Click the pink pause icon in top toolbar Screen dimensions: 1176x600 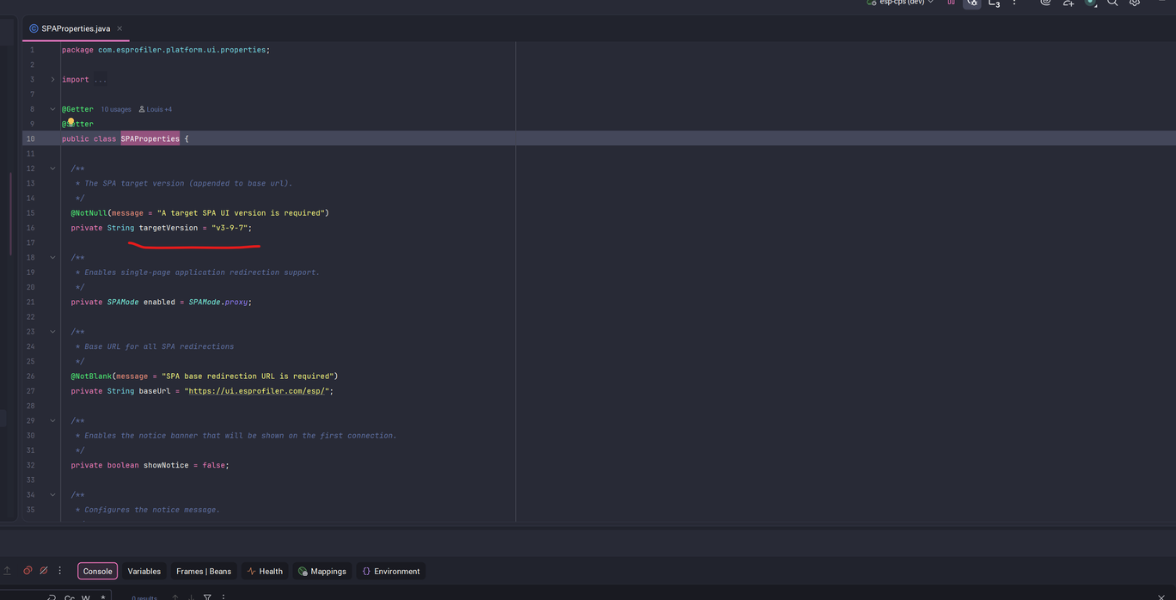(x=951, y=3)
